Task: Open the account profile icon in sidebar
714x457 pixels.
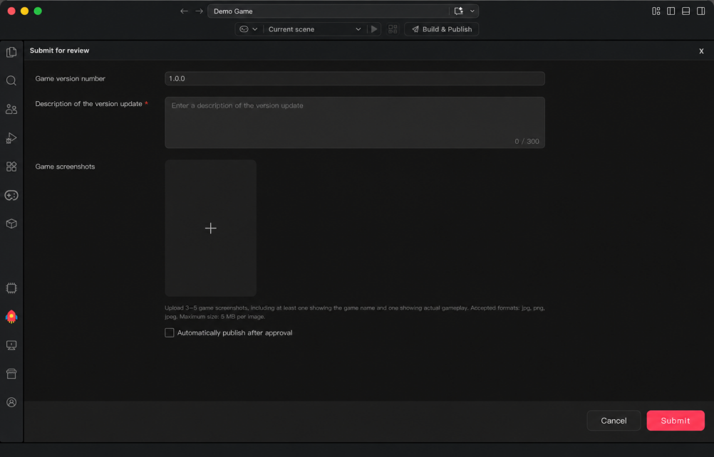Action: (11, 402)
